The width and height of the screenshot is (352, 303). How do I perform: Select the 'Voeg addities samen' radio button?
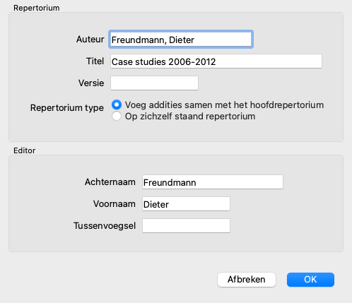click(117, 105)
